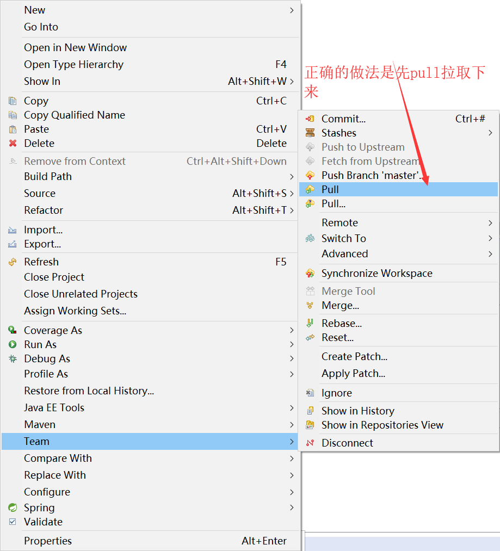This screenshot has width=500, height=551.
Task: Click the Copy icon
Action: (13, 101)
